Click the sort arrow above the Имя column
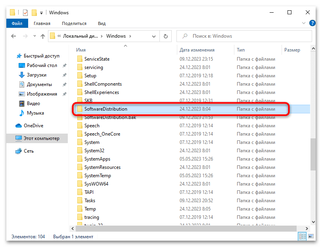The height and width of the screenshot is (247, 322). 125,46
